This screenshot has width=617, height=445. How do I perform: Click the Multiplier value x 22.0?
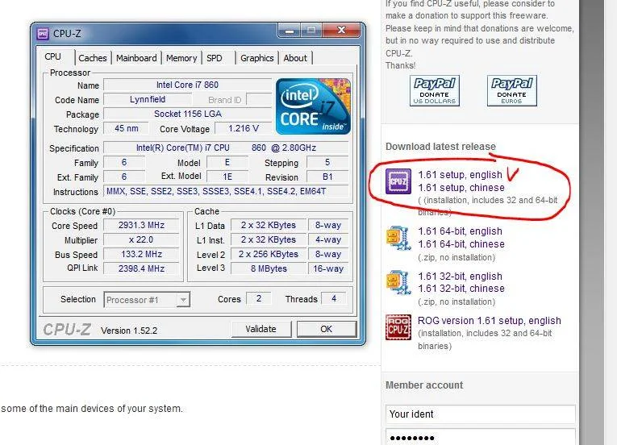tap(141, 240)
